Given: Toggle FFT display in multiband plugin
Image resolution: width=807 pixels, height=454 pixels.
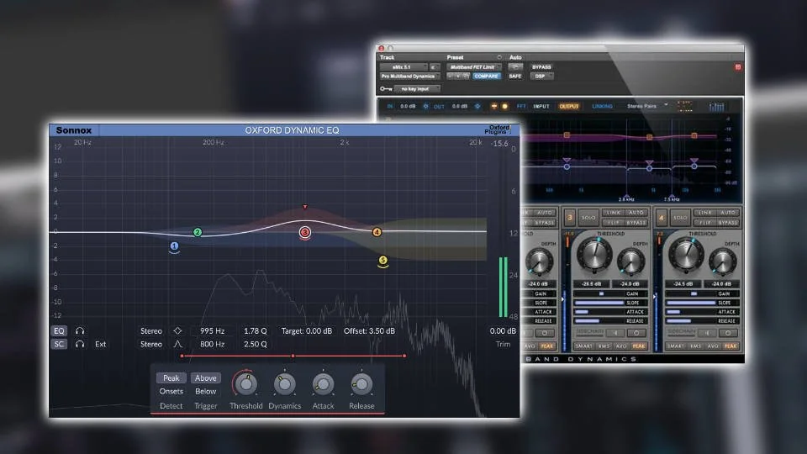Looking at the screenshot, I should pos(521,106).
